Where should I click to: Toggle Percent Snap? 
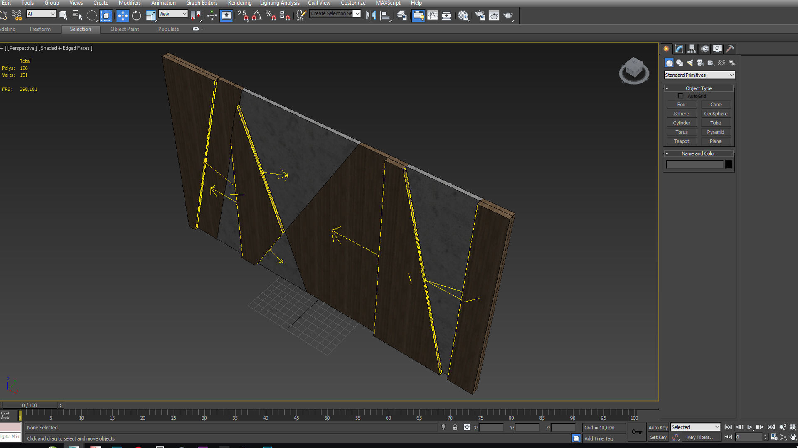click(x=271, y=16)
